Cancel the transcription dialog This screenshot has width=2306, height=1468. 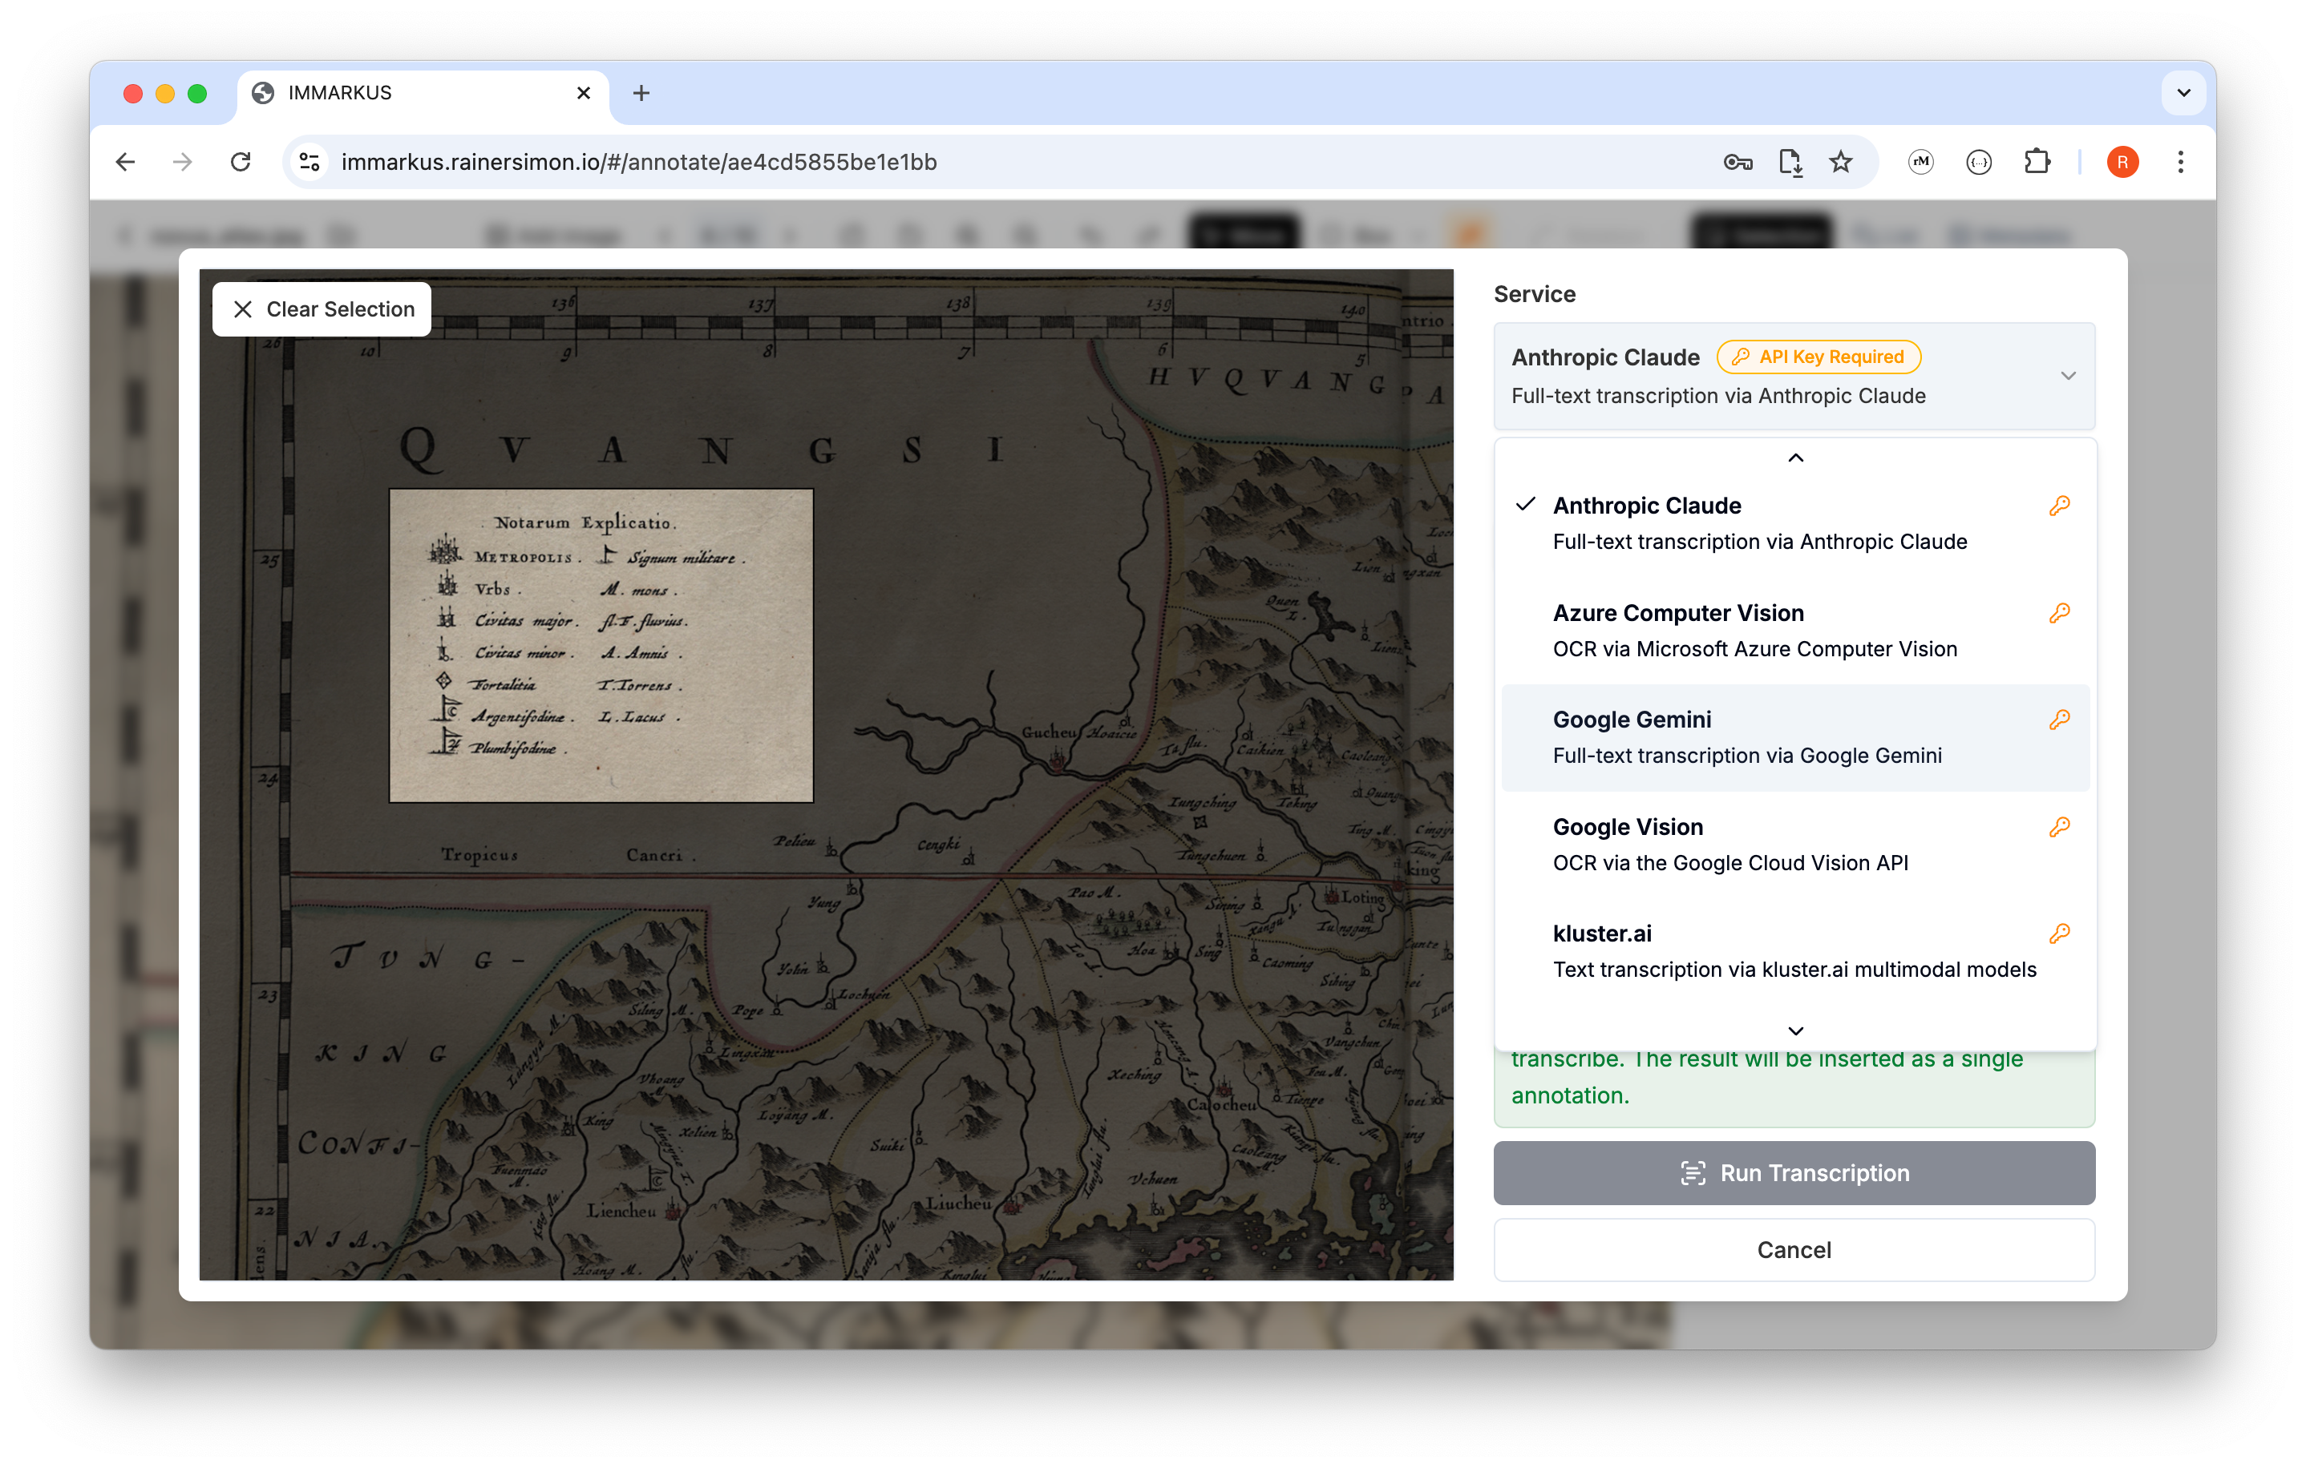[x=1794, y=1250]
